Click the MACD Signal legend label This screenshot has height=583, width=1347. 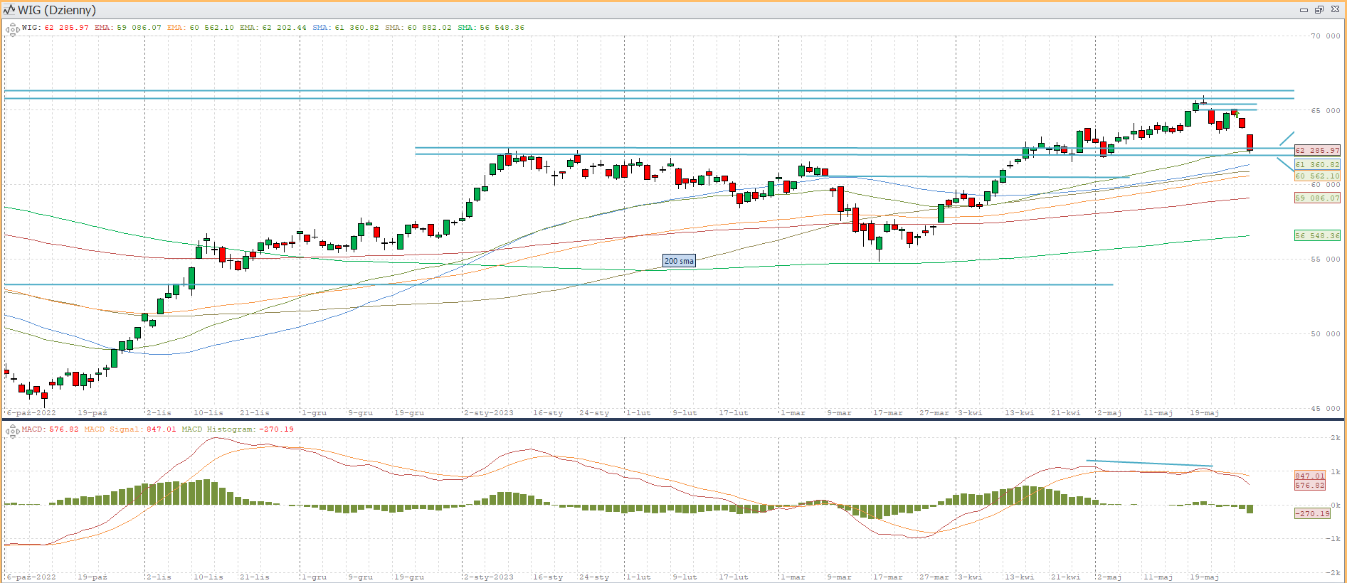coord(130,429)
